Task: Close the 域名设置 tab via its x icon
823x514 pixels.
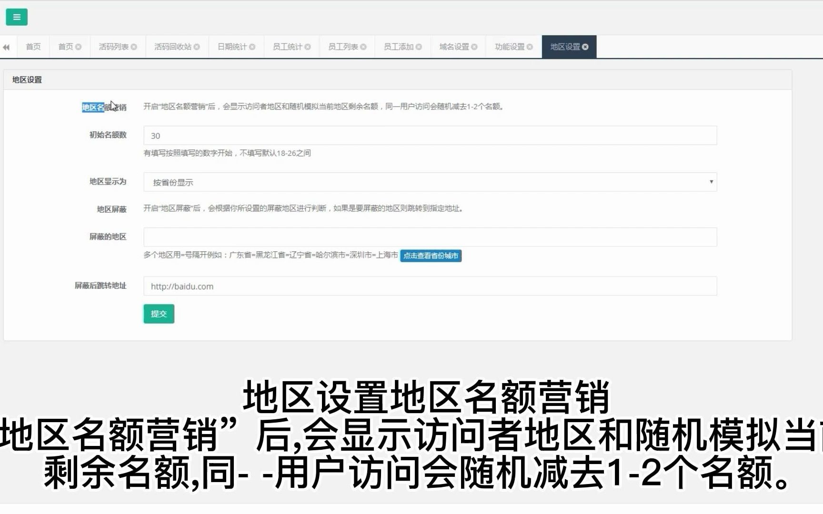Action: coord(474,47)
